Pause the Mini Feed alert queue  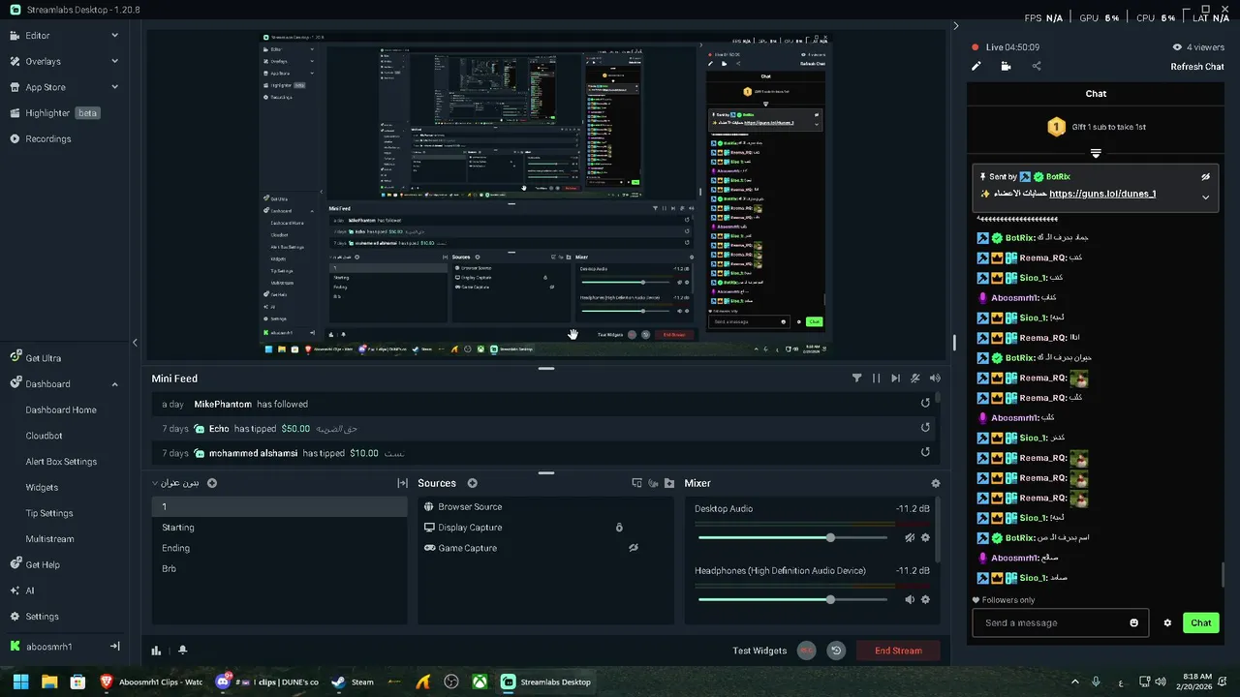pos(876,379)
